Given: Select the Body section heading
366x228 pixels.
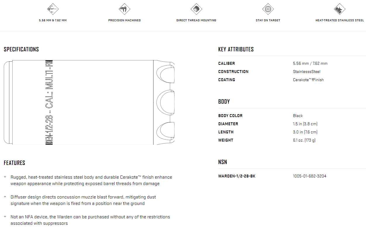Looking at the screenshot, I should tap(224, 102).
